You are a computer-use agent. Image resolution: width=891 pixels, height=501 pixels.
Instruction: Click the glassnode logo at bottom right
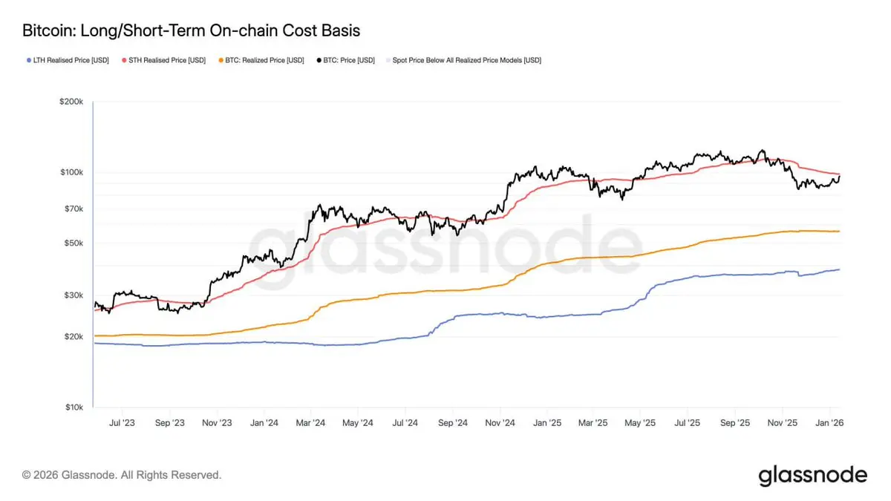(812, 476)
